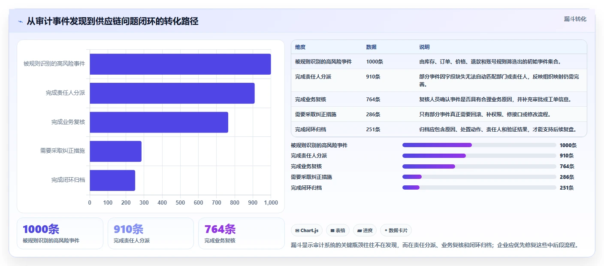Open the 764条 data card

(242, 233)
